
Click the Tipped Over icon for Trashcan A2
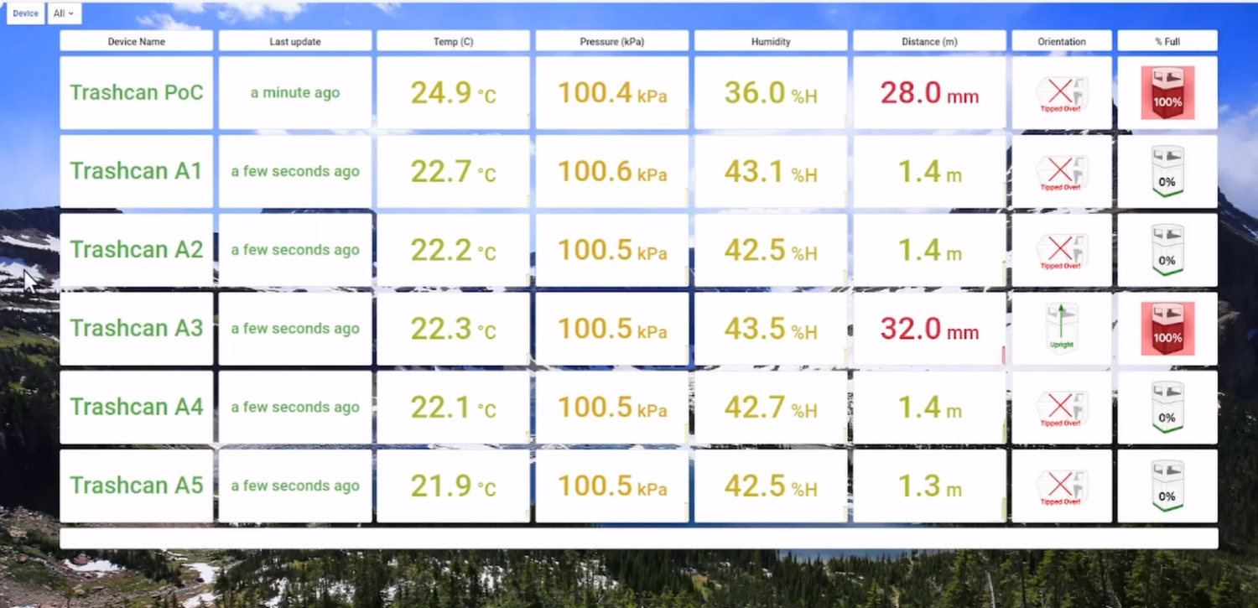tap(1061, 250)
